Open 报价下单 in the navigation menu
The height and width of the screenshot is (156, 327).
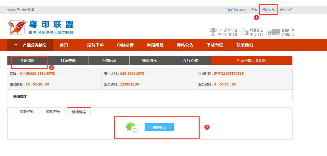(95, 45)
